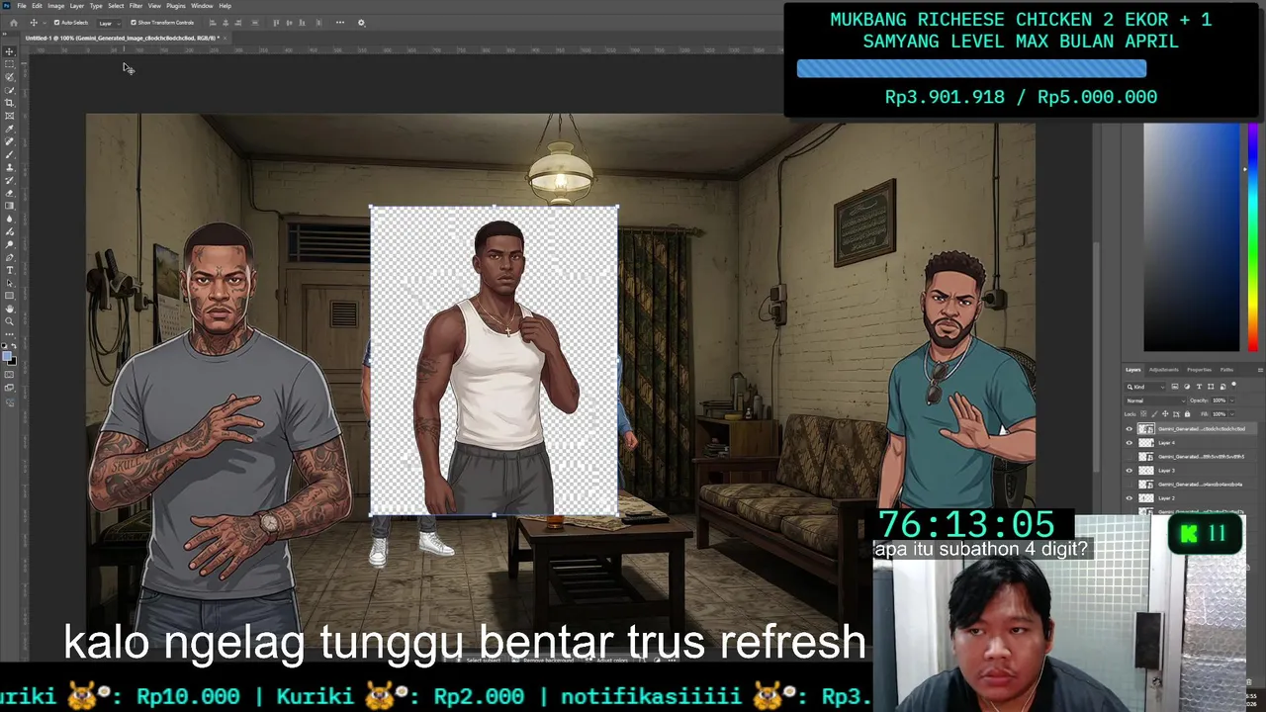Select the Hand tool
Image resolution: width=1266 pixels, height=712 pixels.
[x=10, y=309]
